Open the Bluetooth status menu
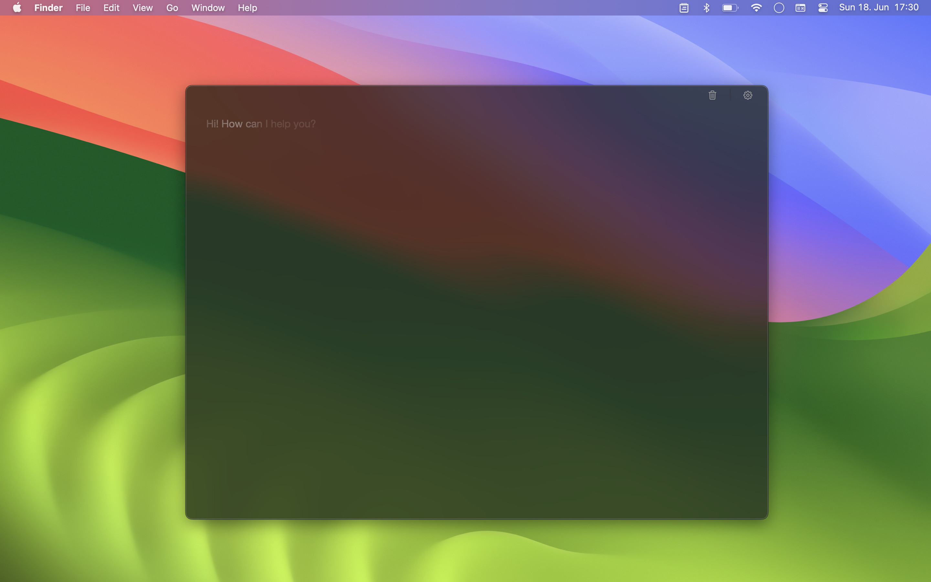 tap(706, 8)
